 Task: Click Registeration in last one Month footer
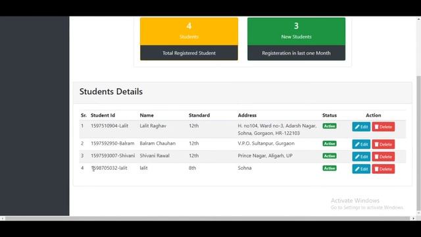click(x=296, y=53)
